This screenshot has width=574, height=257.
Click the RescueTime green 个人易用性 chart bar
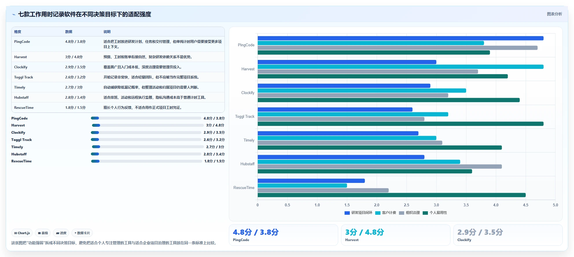pyautogui.click(x=391, y=195)
